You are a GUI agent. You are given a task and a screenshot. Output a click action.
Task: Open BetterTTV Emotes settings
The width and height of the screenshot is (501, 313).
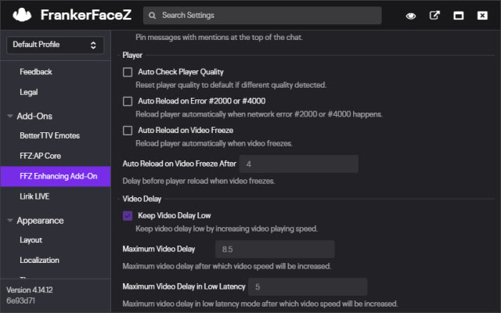point(49,135)
